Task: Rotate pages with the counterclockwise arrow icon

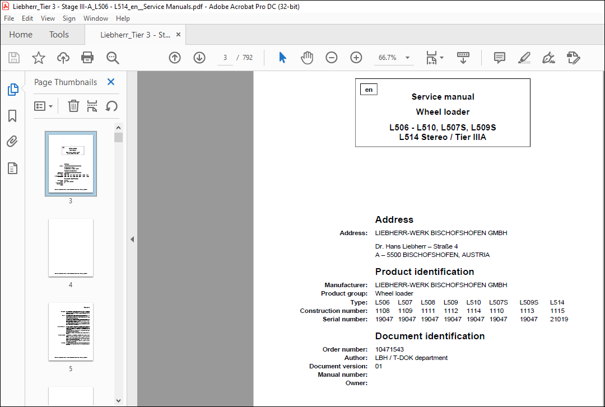Action: tap(111, 106)
